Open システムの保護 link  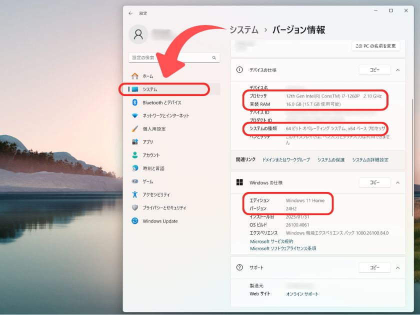tap(331, 159)
